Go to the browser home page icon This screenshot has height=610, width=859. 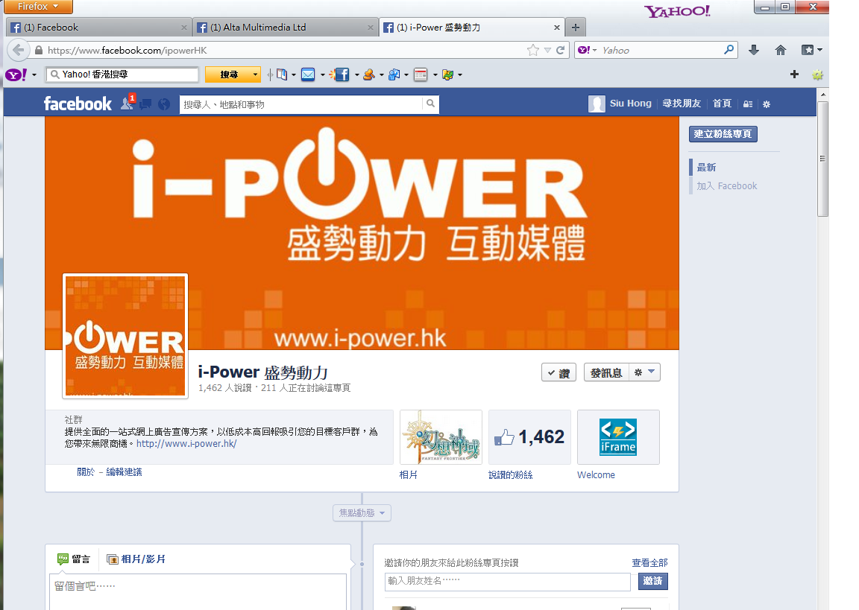(x=781, y=51)
